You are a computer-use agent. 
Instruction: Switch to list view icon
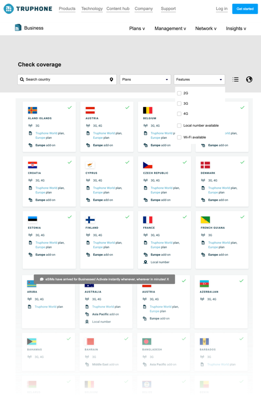236,79
